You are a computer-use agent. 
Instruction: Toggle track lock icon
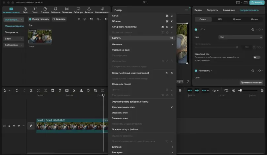[x=9, y=126]
